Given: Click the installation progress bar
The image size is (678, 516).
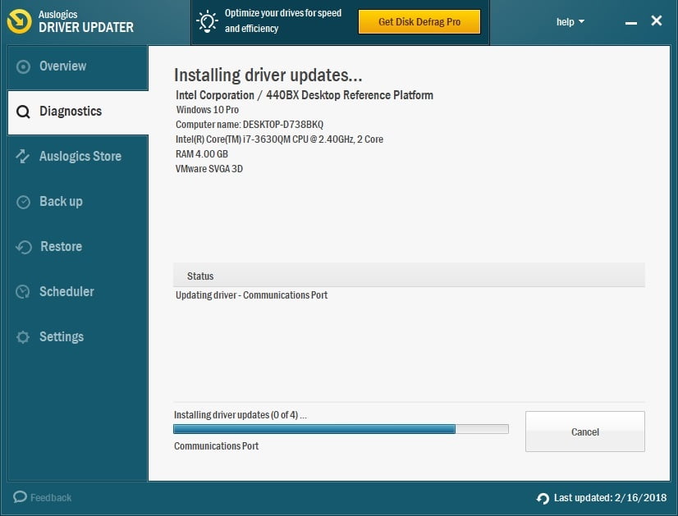Looking at the screenshot, I should 341,429.
